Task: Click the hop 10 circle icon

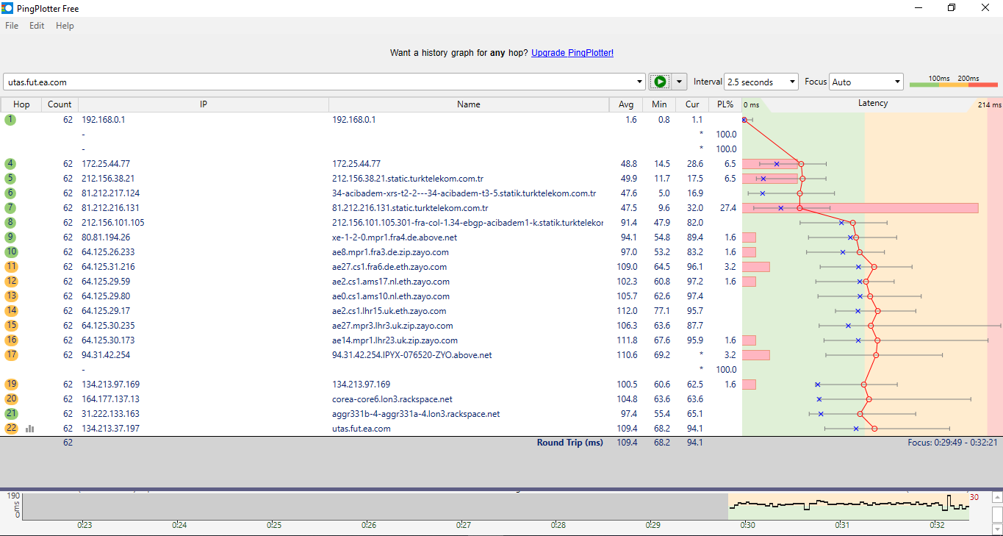Action: (x=10, y=251)
